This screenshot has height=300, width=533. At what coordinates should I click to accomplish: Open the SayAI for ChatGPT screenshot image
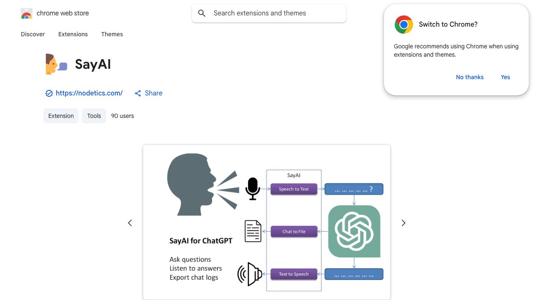point(266,222)
